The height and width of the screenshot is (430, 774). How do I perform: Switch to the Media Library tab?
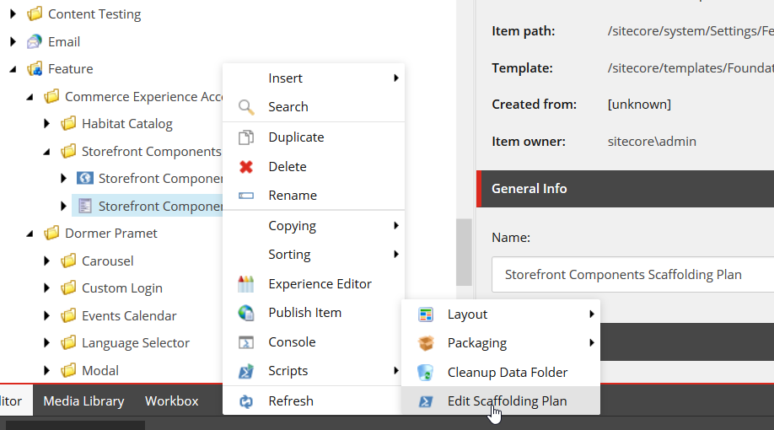pos(83,401)
